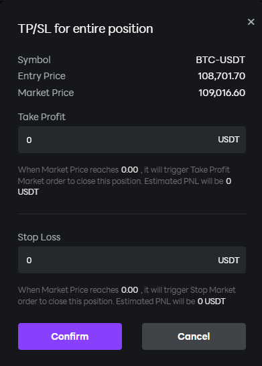The image size is (262, 366).
Task: Click the Stop Loss label
Action: click(39, 237)
